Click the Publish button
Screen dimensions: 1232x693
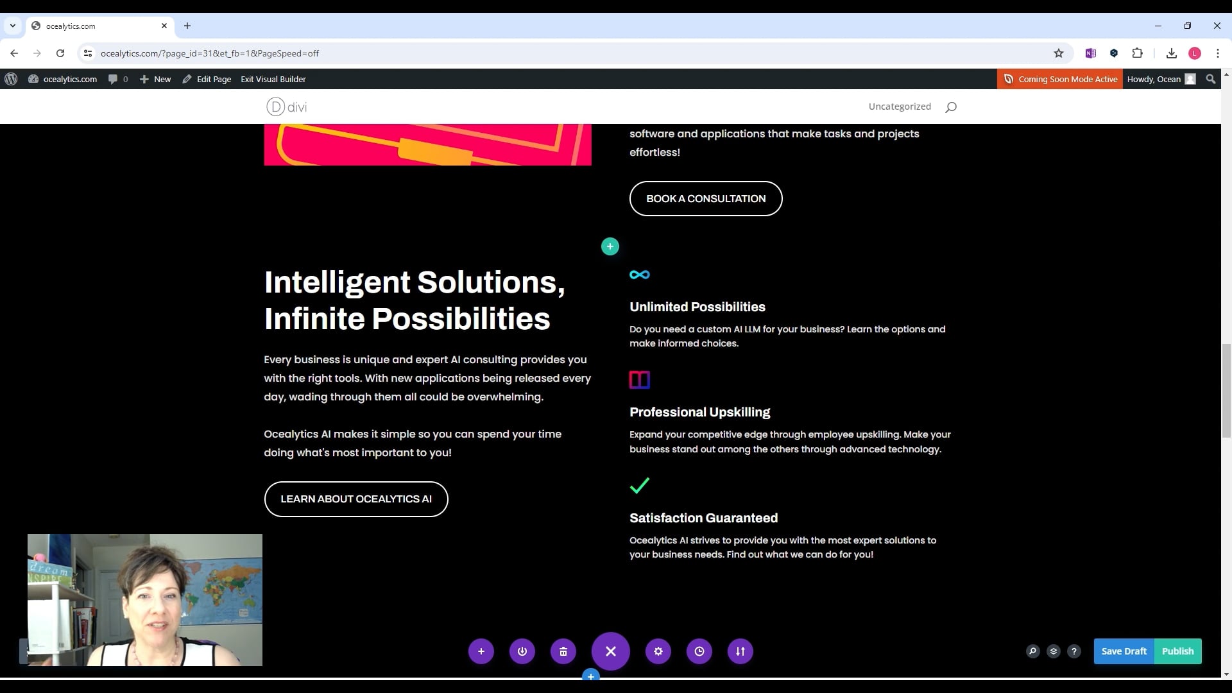tap(1178, 651)
